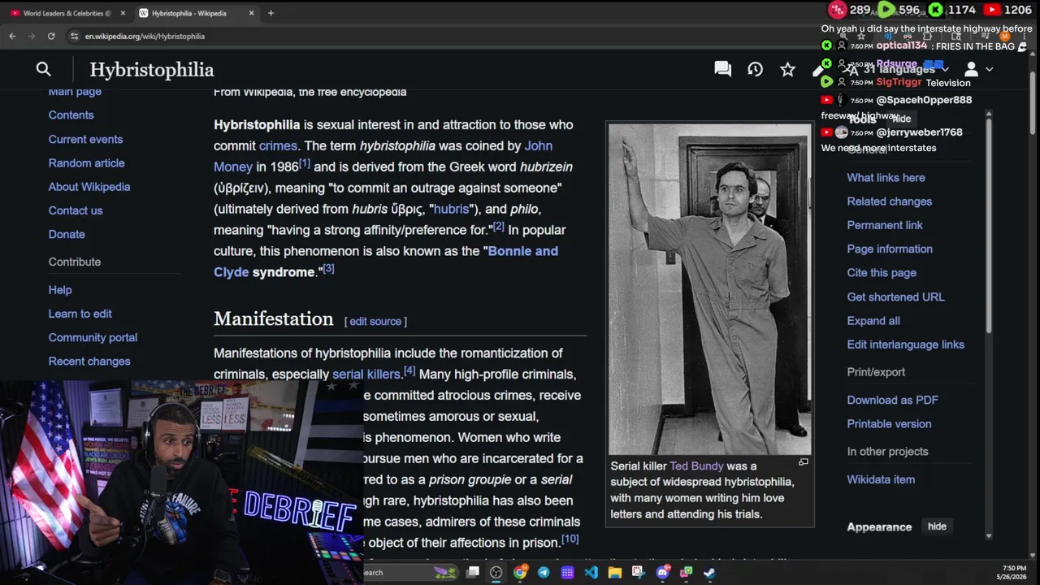Screen dimensions: 1040x585
Task: Open Steam from the taskbar
Action: click(709, 572)
